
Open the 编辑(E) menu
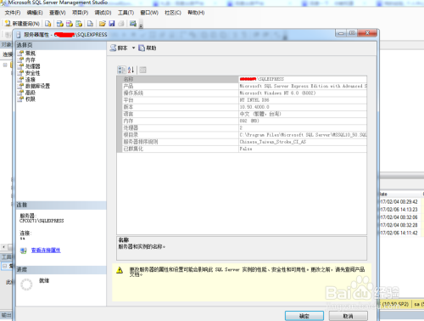coord(35,13)
